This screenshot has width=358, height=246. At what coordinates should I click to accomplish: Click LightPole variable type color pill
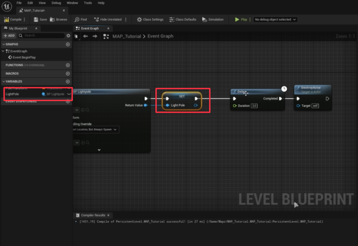pyautogui.click(x=43, y=94)
